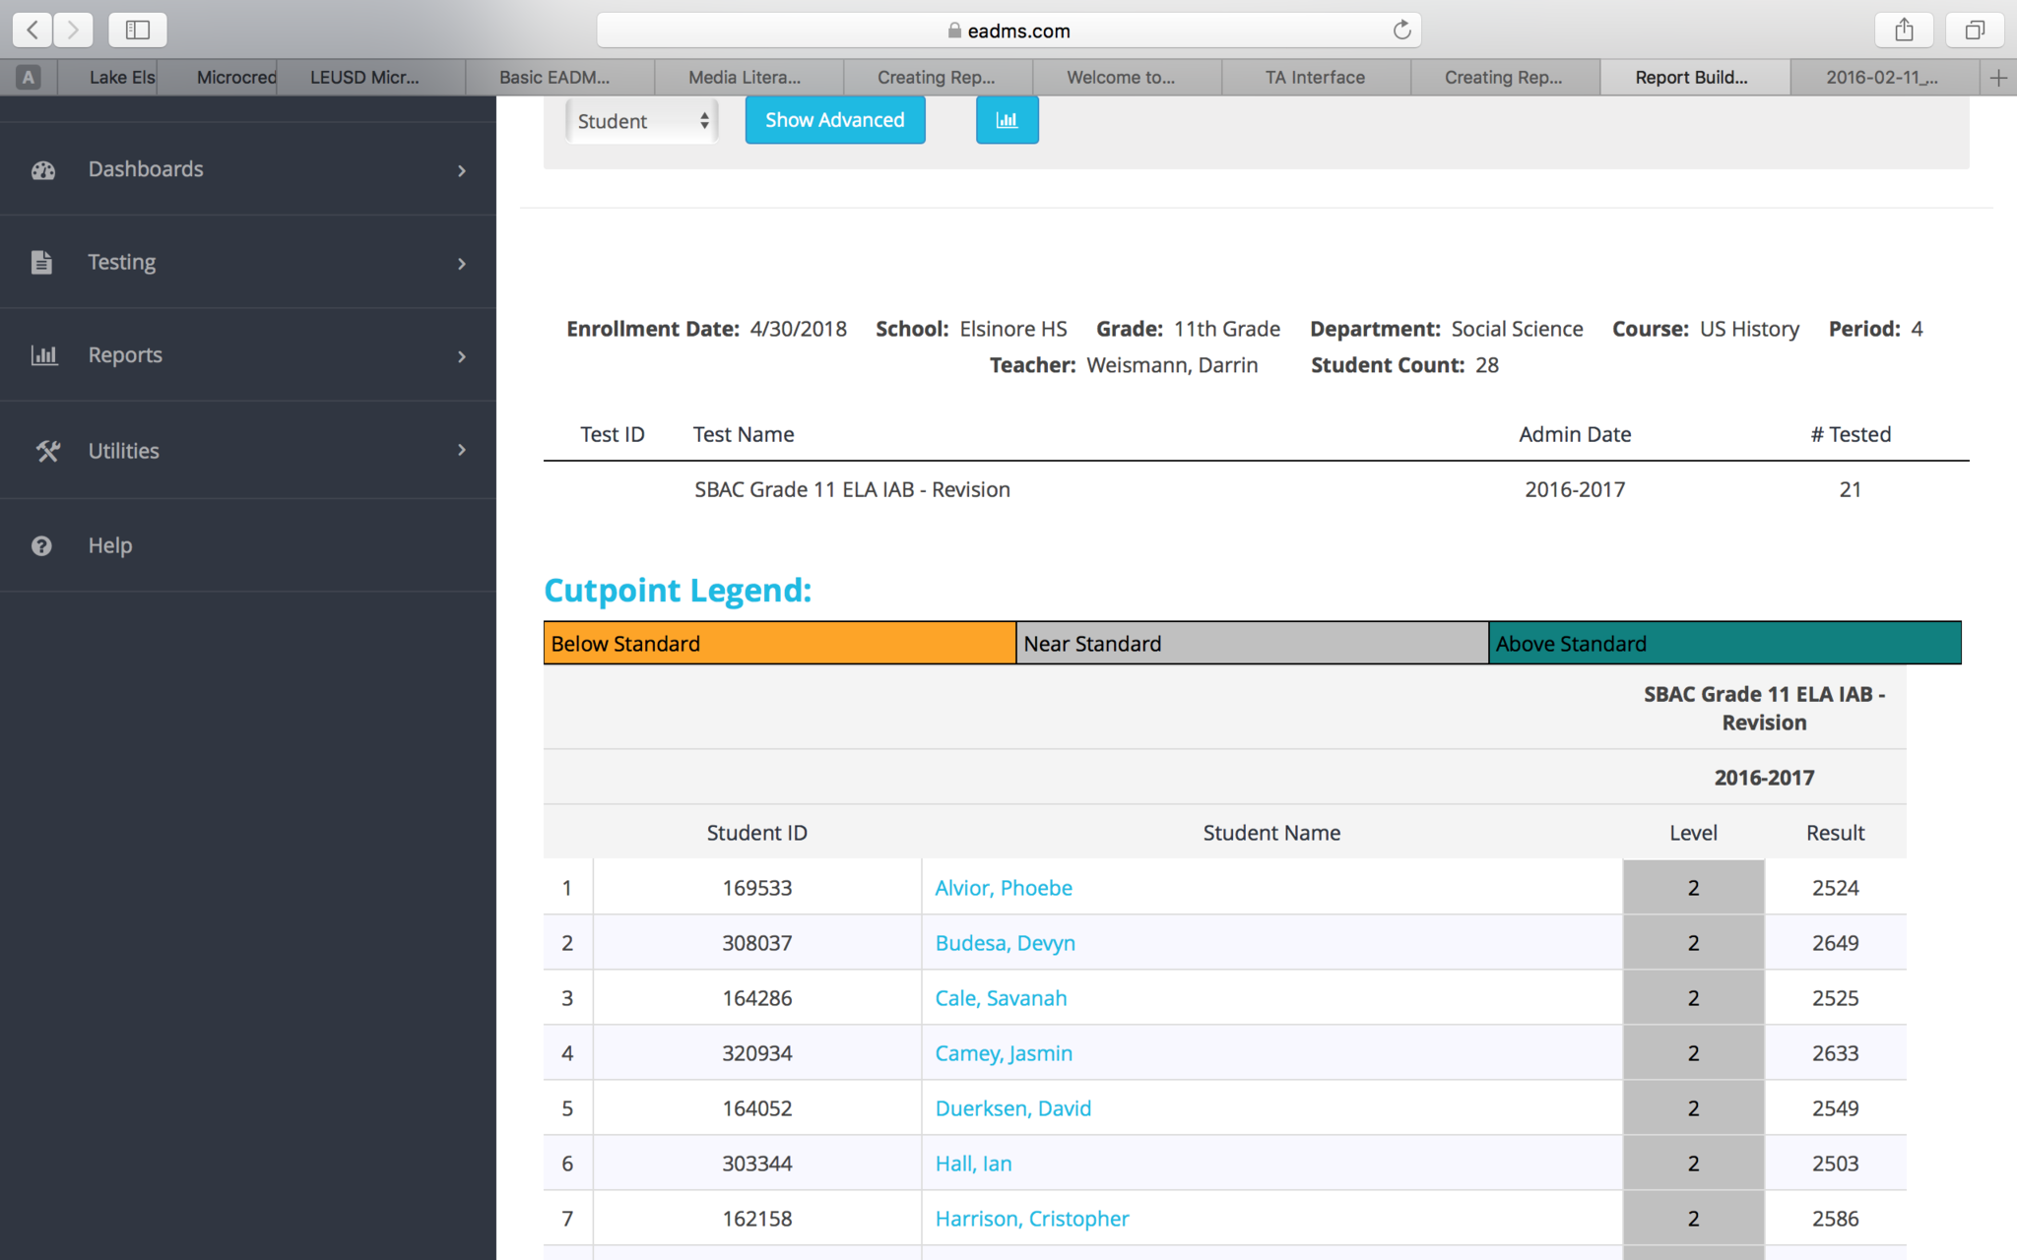The height and width of the screenshot is (1260, 2017).
Task: Click the Utilities tools icon
Action: [47, 451]
